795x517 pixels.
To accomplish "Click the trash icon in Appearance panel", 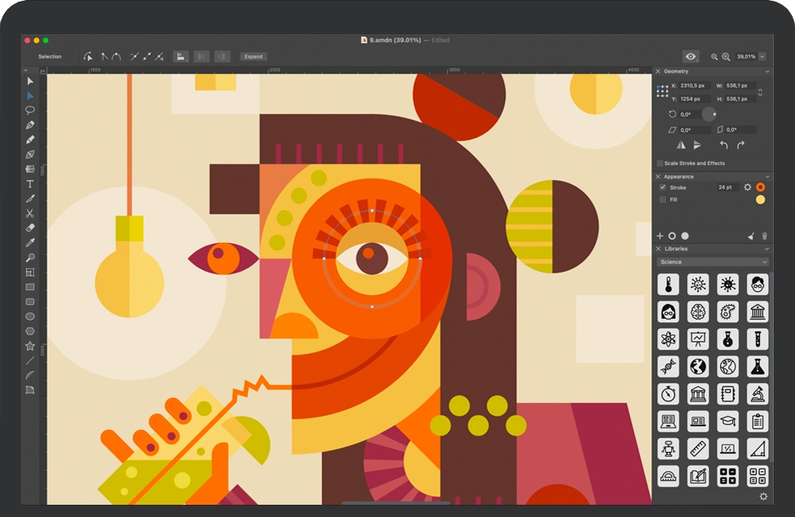I will coord(764,236).
